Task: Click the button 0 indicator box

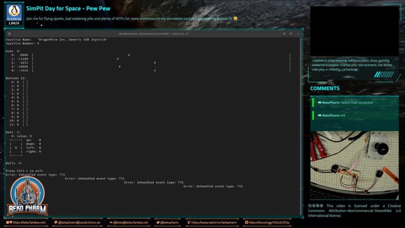Action: pyautogui.click(x=25, y=82)
